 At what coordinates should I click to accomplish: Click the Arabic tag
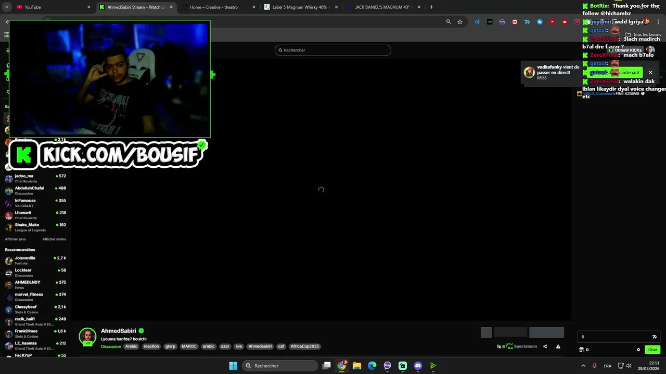coord(131,346)
